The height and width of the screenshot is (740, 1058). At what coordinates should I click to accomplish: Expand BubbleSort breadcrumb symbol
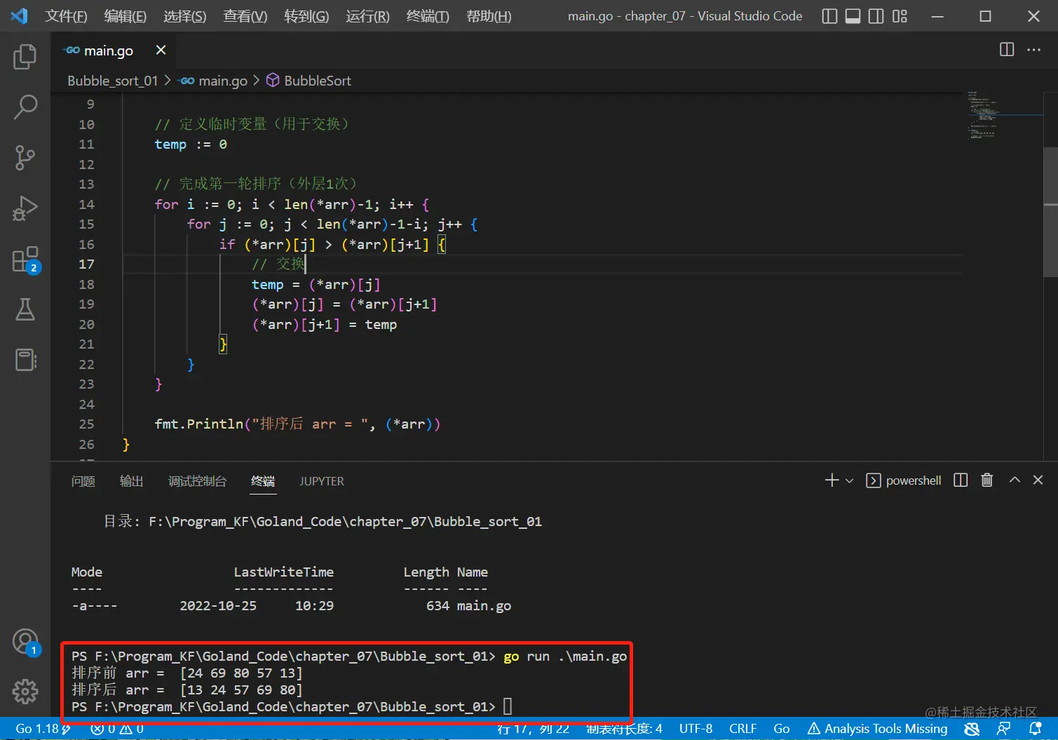pyautogui.click(x=308, y=81)
